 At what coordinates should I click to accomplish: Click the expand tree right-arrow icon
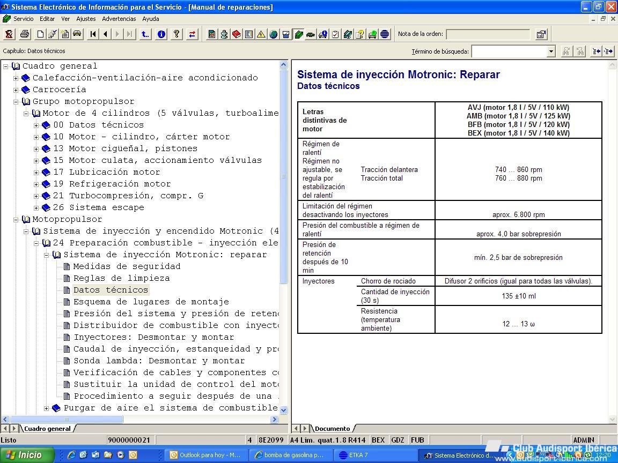pyautogui.click(x=608, y=51)
